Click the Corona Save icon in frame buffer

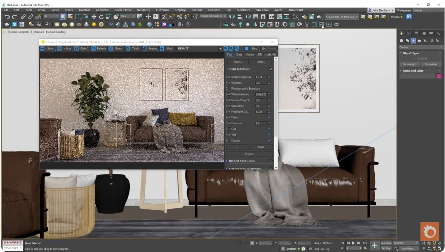pos(43,49)
